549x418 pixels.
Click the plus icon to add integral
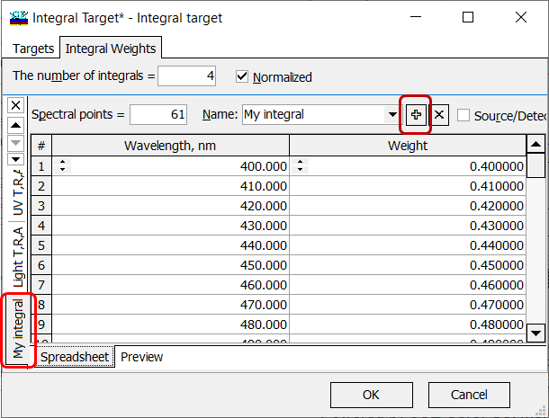(x=416, y=115)
